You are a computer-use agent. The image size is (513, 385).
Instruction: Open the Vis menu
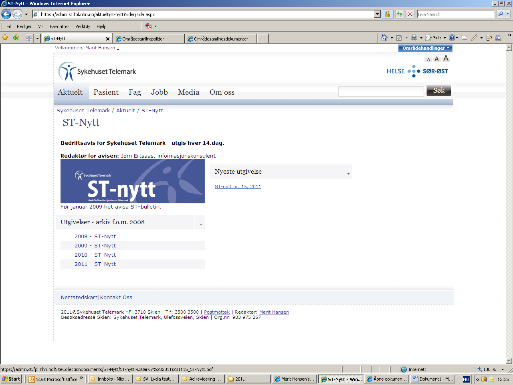(x=41, y=26)
